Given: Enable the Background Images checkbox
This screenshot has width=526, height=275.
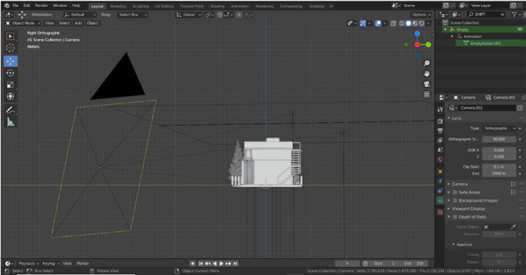Looking at the screenshot, I should pos(455,201).
